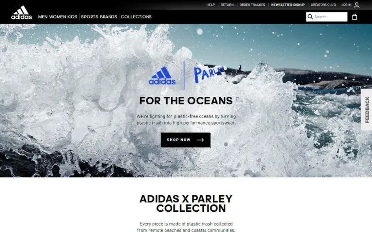
Task: Open the shopping bag icon
Action: pyautogui.click(x=355, y=17)
